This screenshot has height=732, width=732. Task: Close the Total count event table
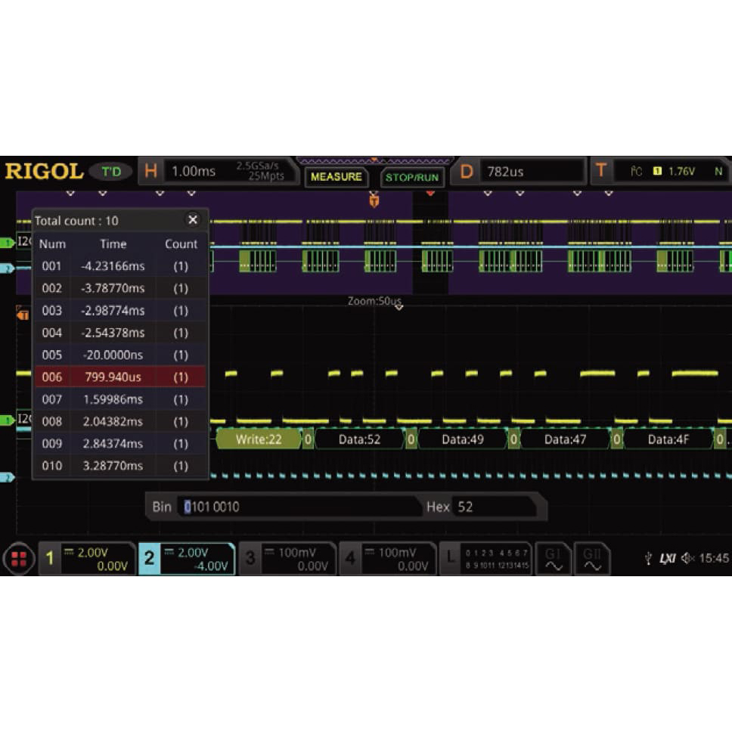click(193, 220)
